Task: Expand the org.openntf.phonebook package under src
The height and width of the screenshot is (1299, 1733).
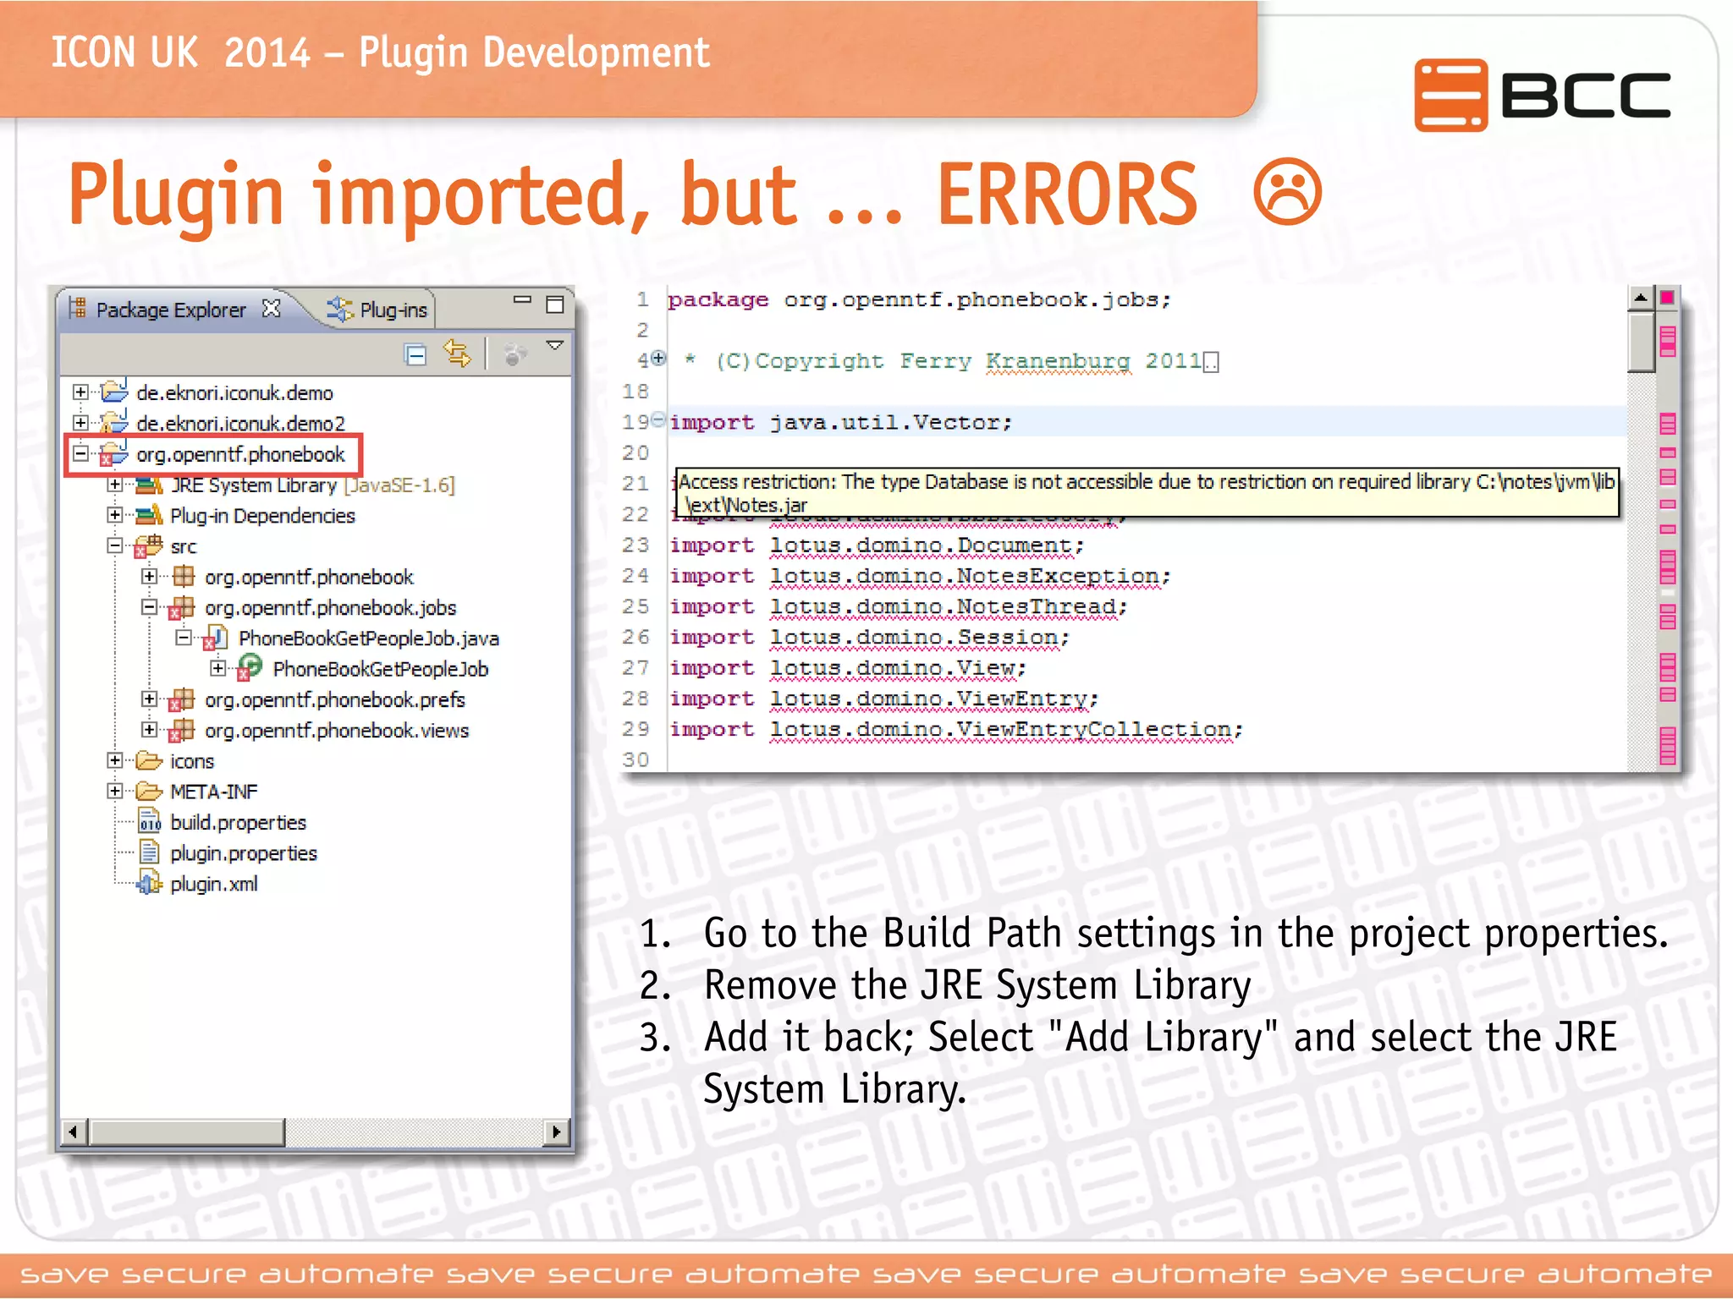Action: [x=149, y=576]
